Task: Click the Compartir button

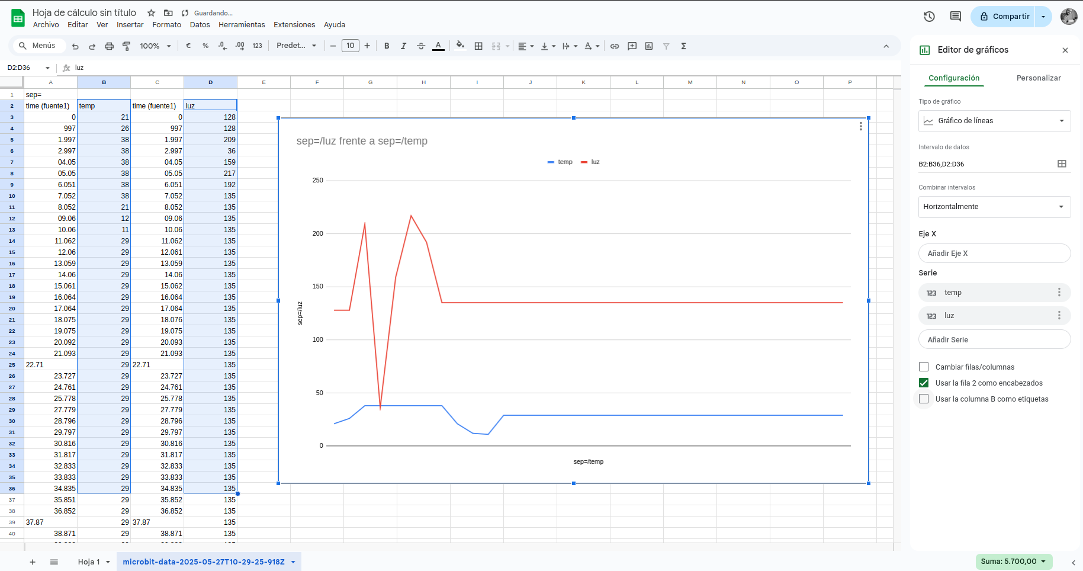Action: click(1004, 17)
